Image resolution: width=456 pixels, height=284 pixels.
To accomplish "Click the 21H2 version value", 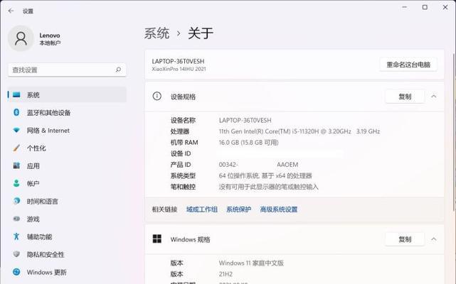I will click(x=226, y=274).
